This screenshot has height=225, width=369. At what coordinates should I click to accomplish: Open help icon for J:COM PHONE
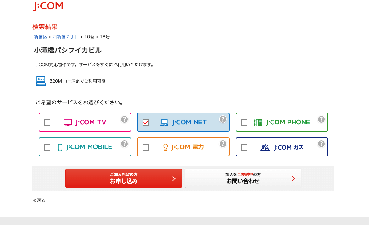click(321, 119)
